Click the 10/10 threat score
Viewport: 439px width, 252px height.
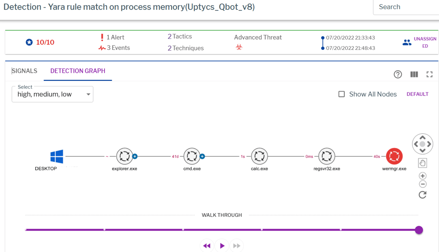pos(45,42)
